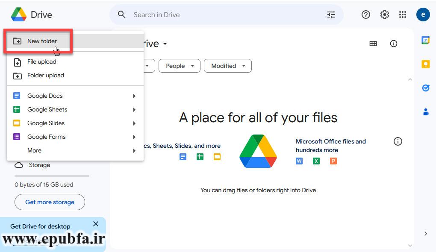Click '0 bytes of 15 GB used' text
Screen dimensions: 436x252
tap(44, 185)
